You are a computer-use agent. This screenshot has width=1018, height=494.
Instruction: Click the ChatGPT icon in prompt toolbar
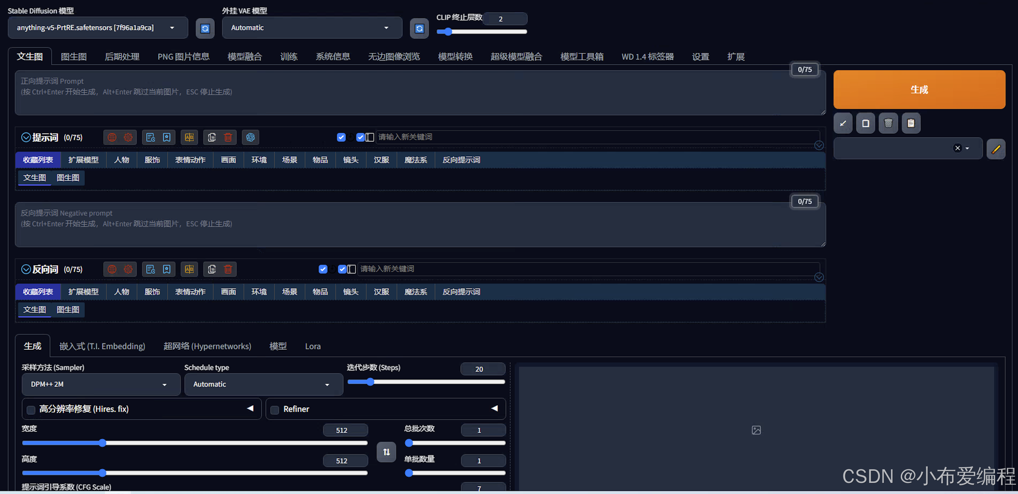(250, 137)
